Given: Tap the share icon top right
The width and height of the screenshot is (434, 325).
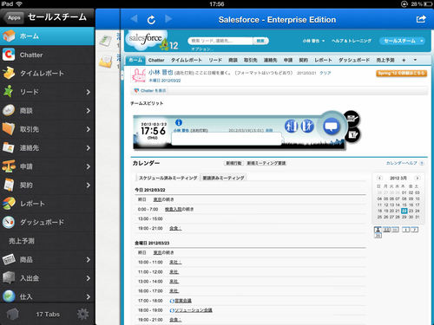Looking at the screenshot, I should coord(421,19).
